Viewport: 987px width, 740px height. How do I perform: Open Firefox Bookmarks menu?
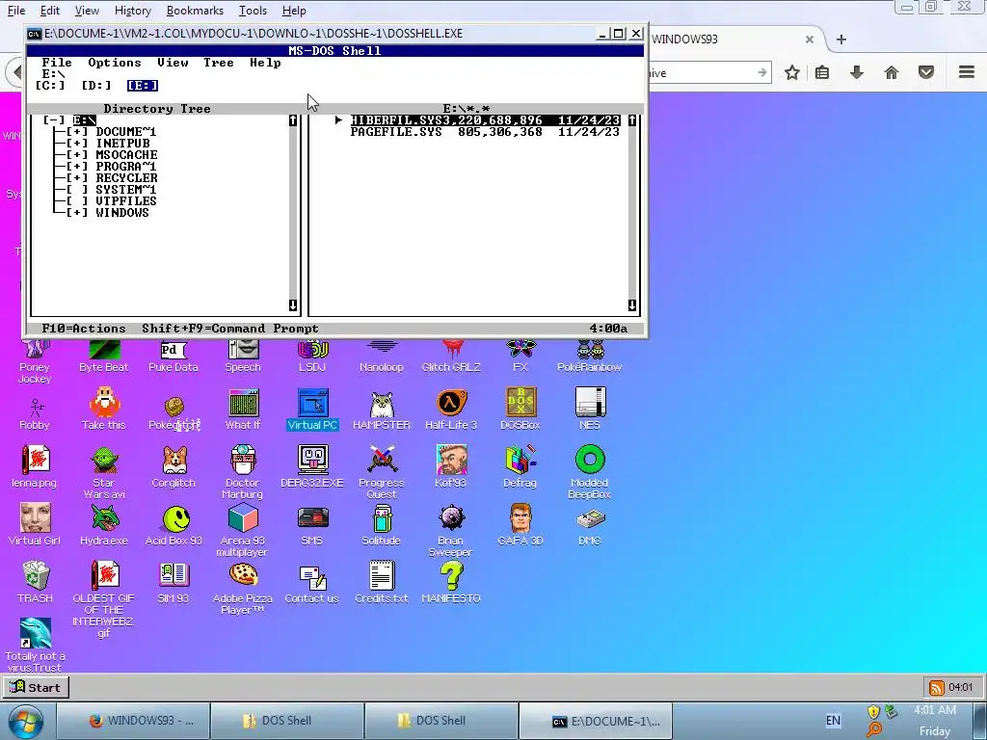click(195, 11)
